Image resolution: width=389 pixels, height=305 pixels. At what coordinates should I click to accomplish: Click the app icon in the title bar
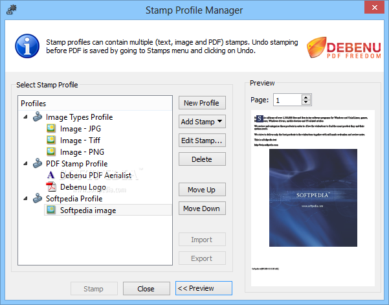(x=12, y=10)
